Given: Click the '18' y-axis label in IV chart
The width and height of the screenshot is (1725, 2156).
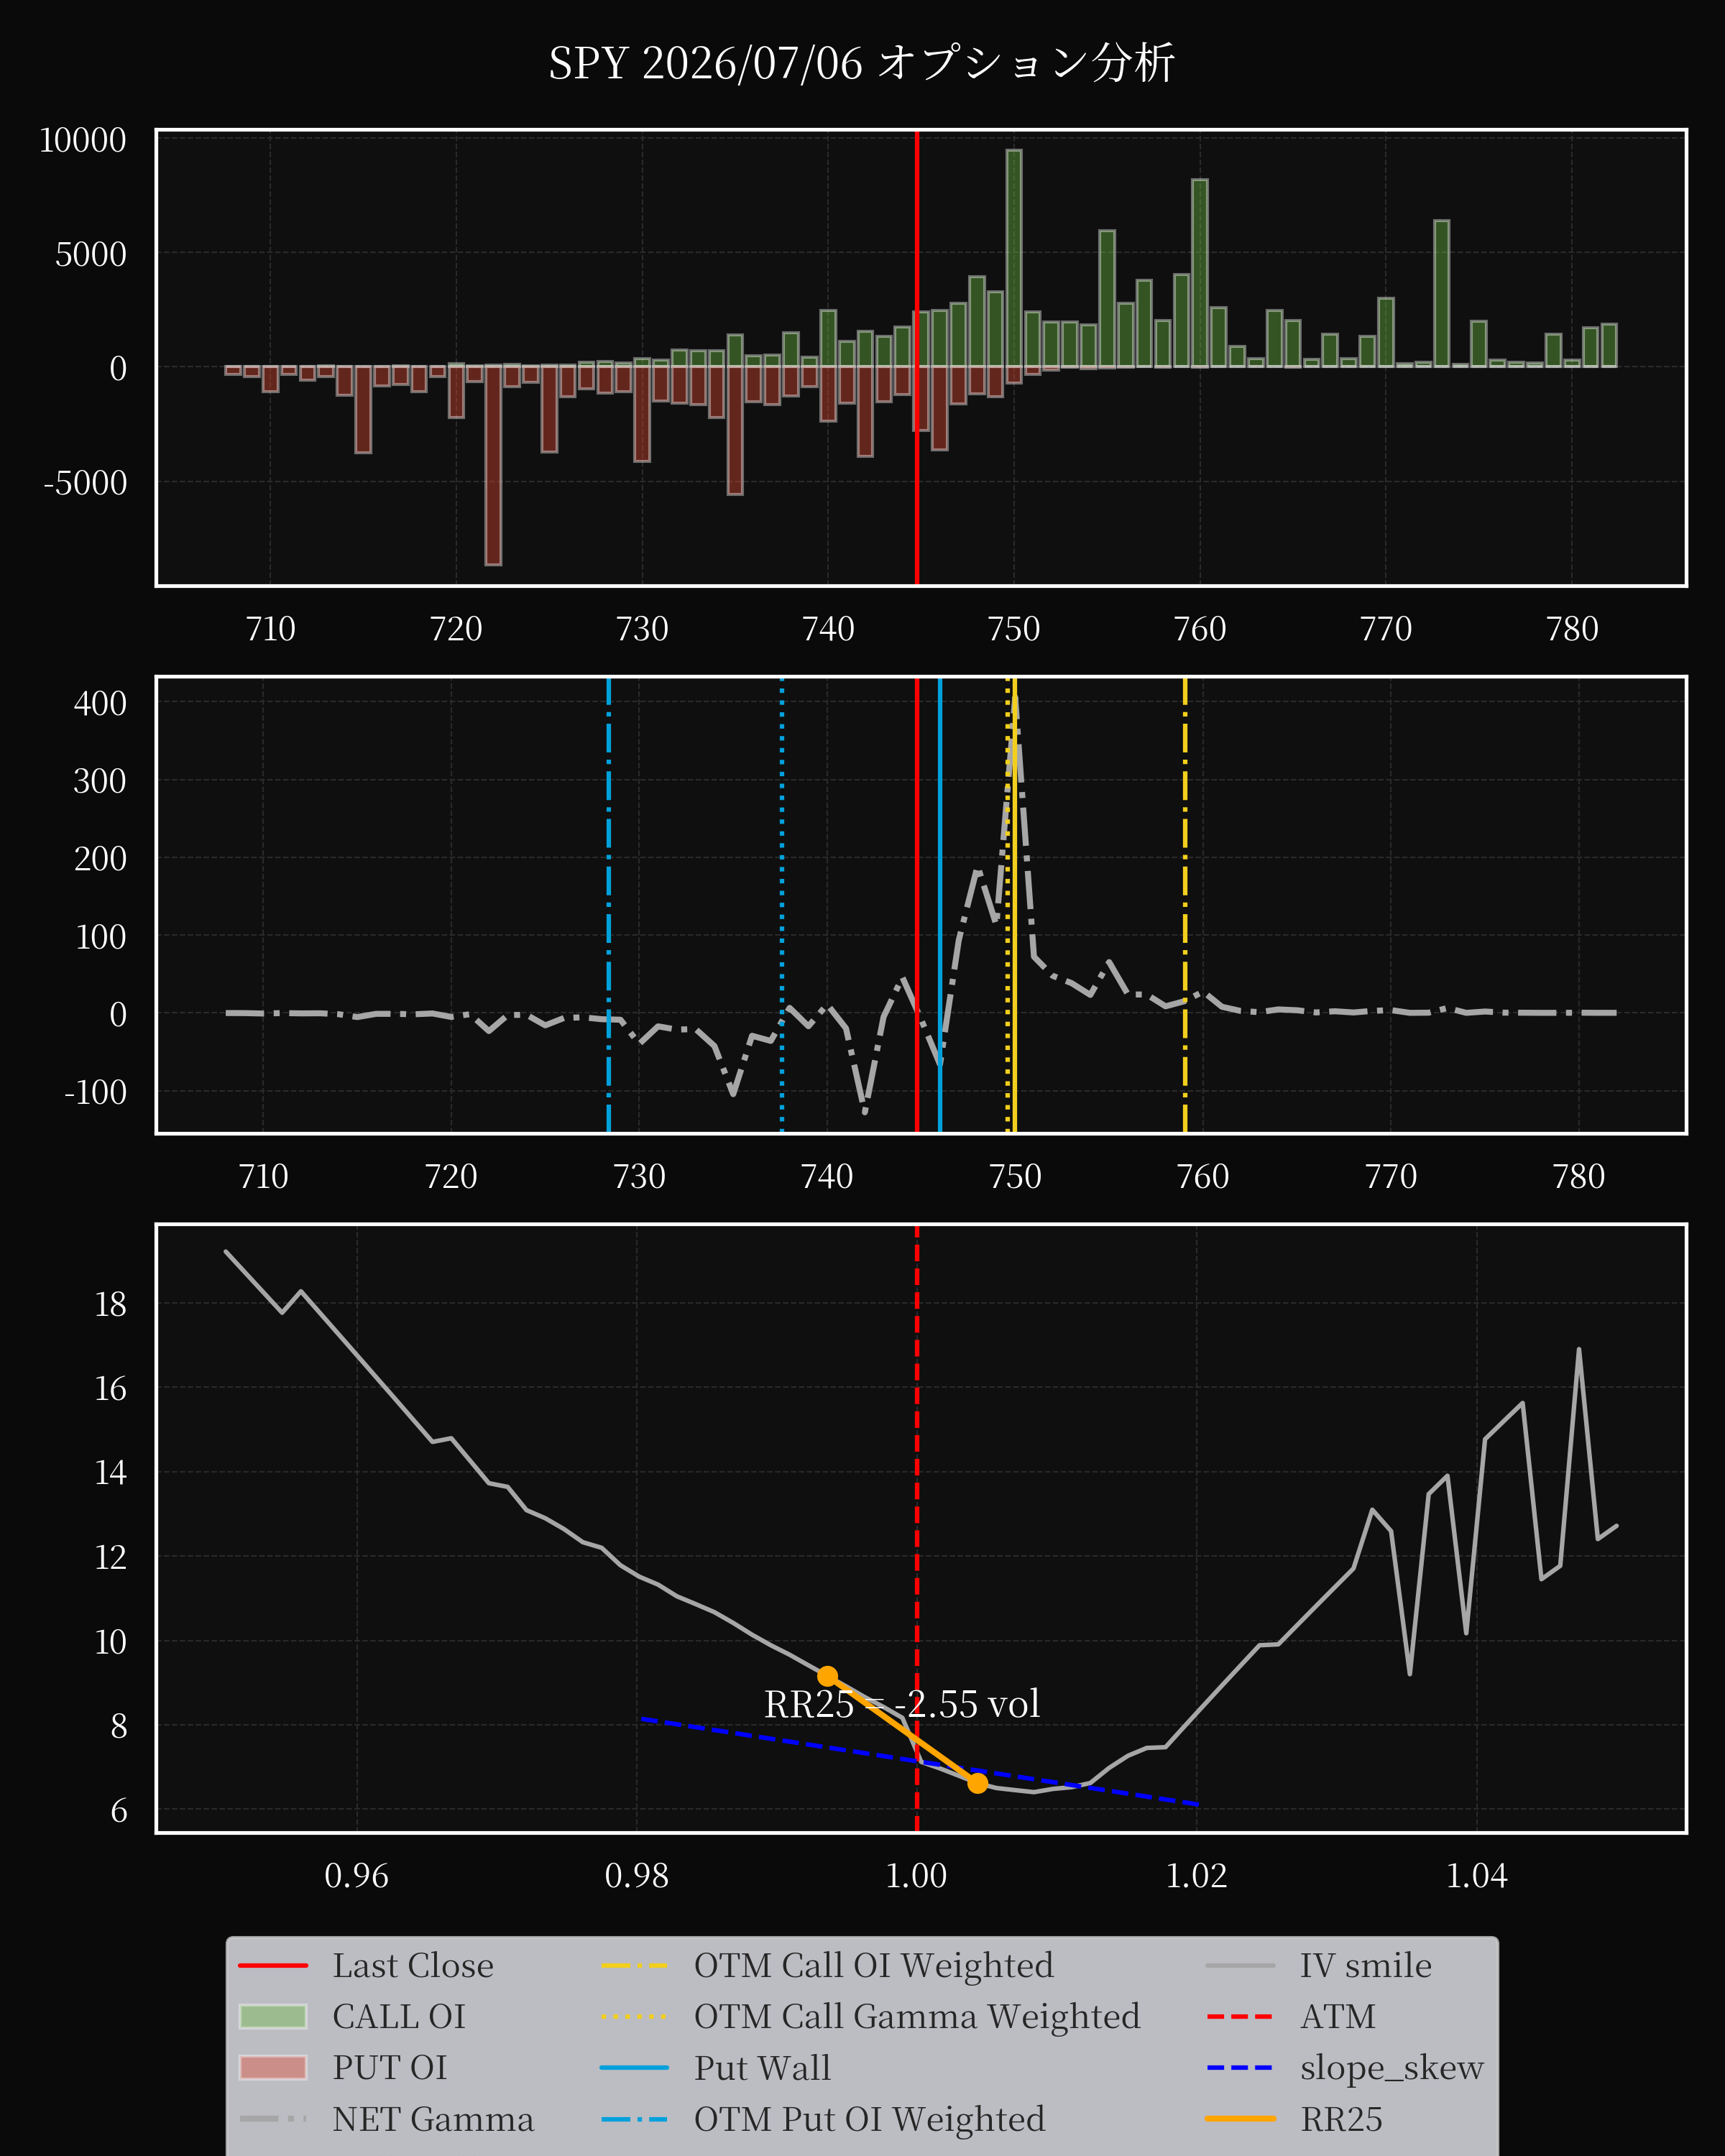Looking at the screenshot, I should (111, 1304).
